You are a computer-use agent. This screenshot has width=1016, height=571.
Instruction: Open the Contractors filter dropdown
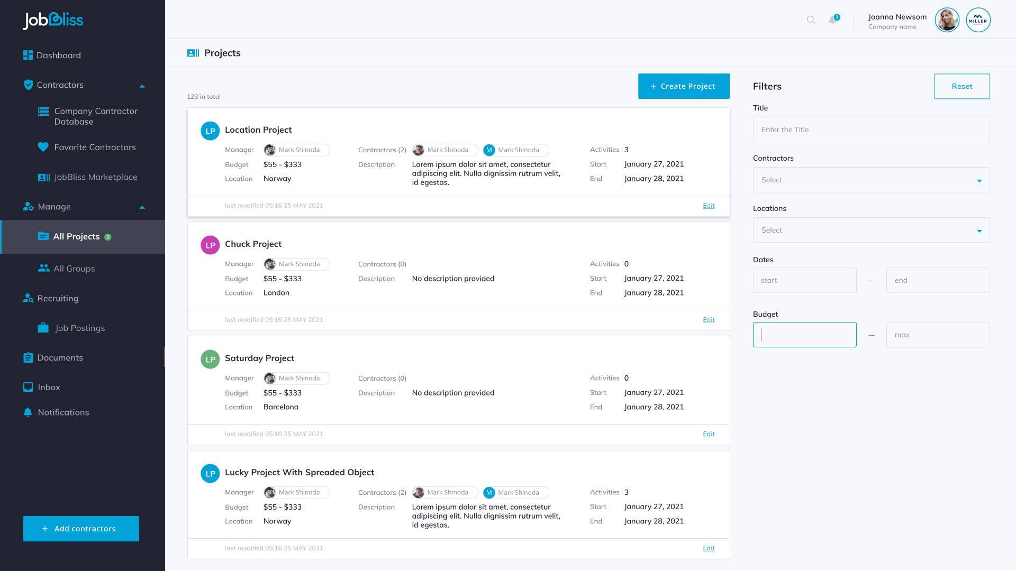click(871, 180)
